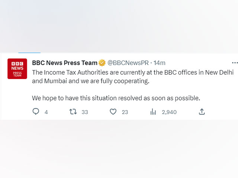The width and height of the screenshot is (238, 178).
Task: Open the three-dot more options menu
Action: pos(235,63)
